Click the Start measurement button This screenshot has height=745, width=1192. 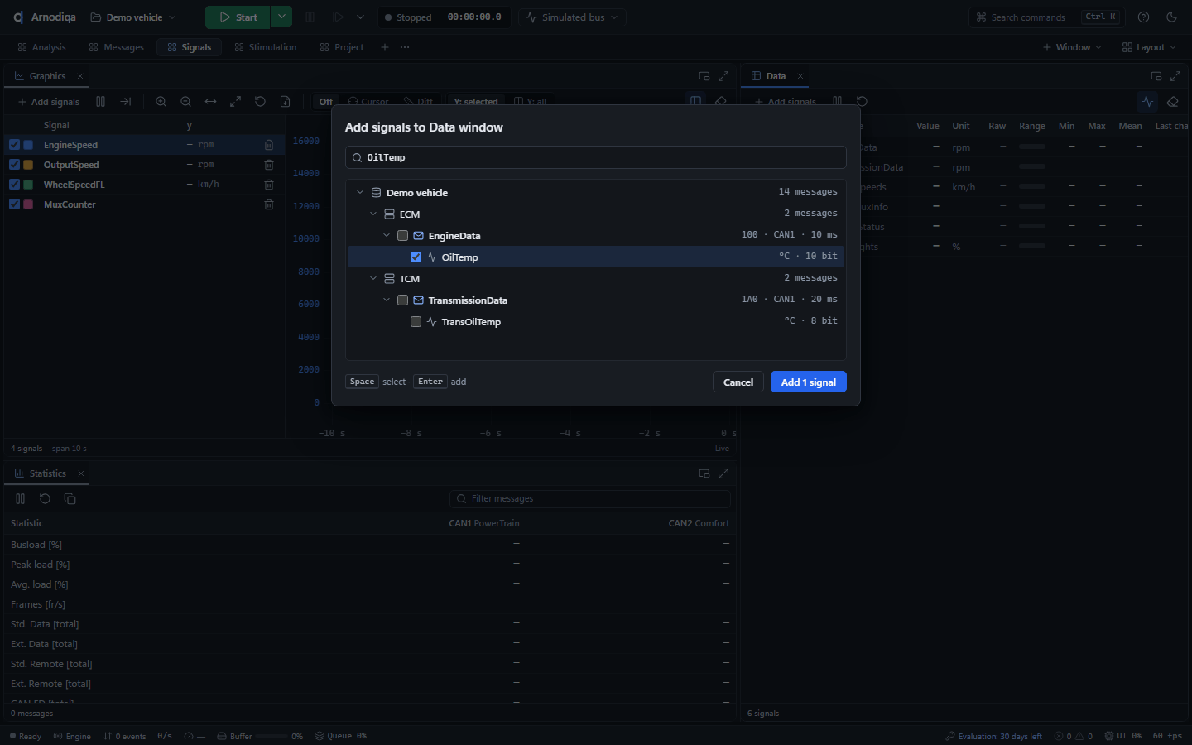pos(238,17)
